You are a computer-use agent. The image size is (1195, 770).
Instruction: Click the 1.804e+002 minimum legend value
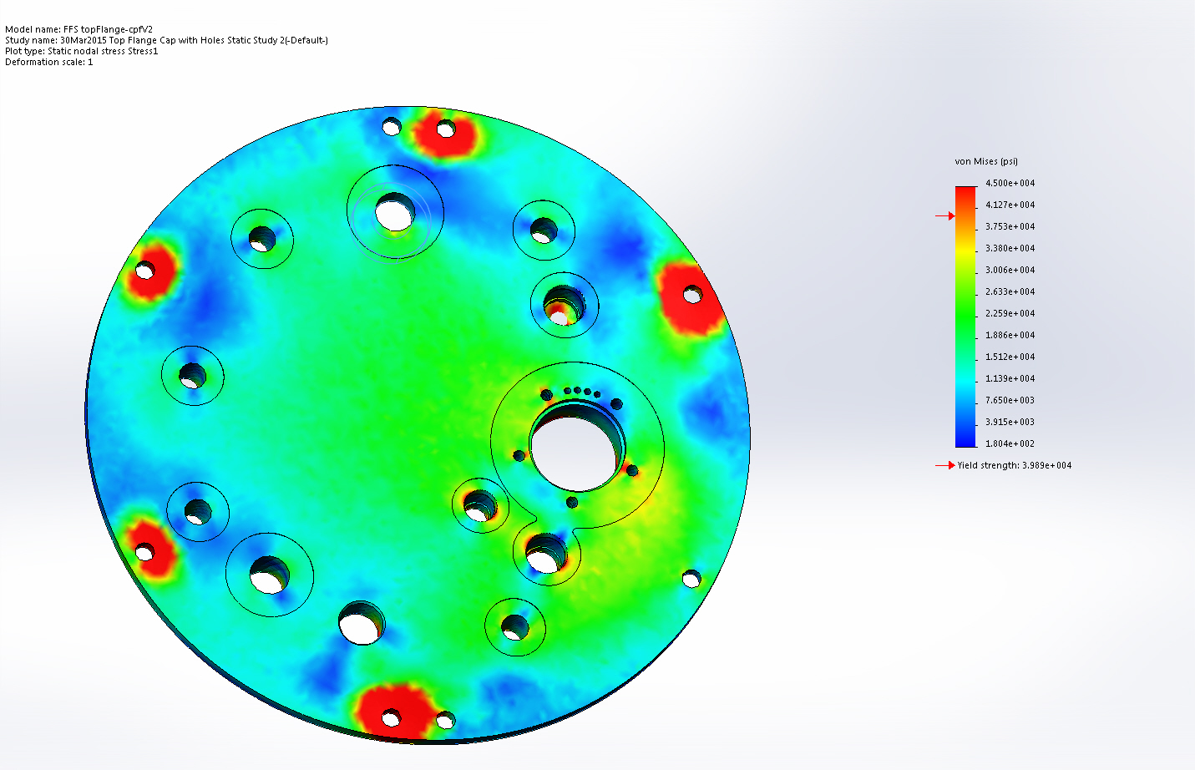point(1010,444)
